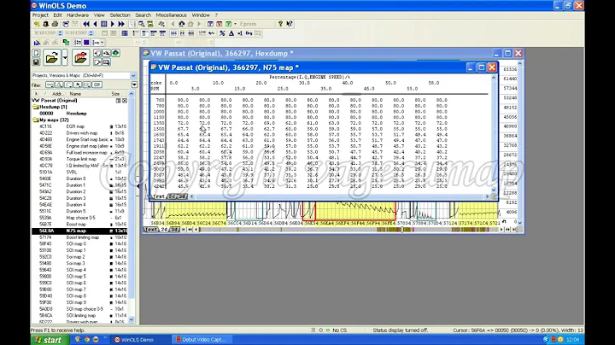Open the Edit menu

(58, 15)
